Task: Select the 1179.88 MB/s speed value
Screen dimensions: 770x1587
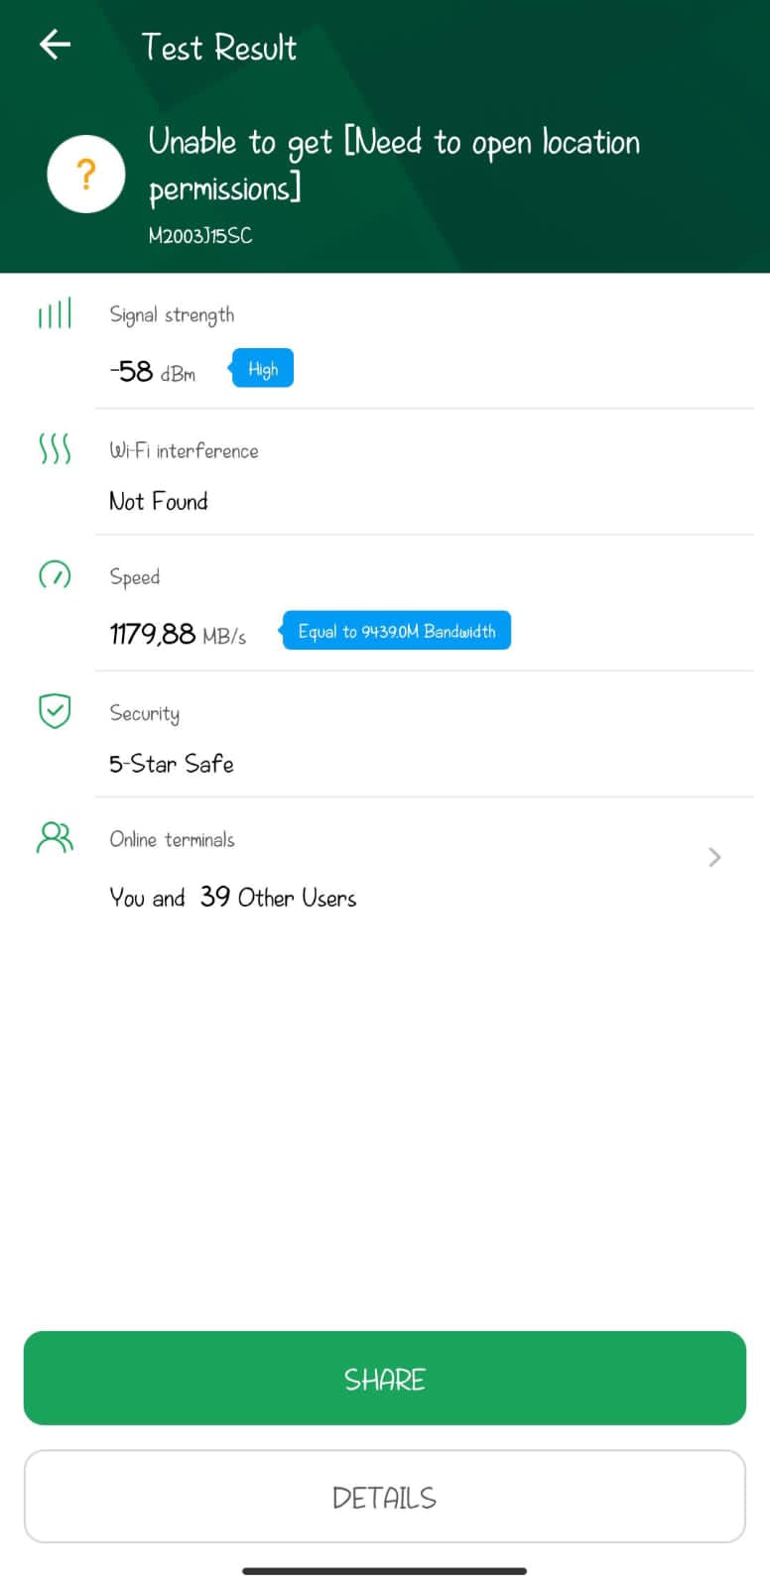Action: [178, 634]
